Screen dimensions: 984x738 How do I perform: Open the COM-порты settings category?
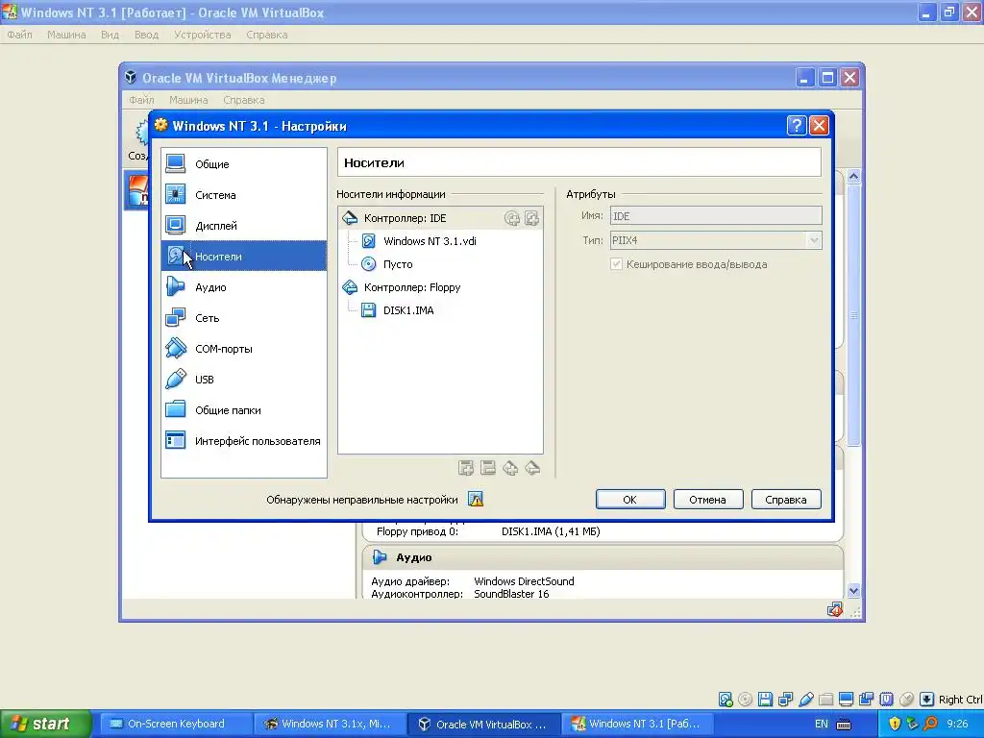[x=243, y=348]
